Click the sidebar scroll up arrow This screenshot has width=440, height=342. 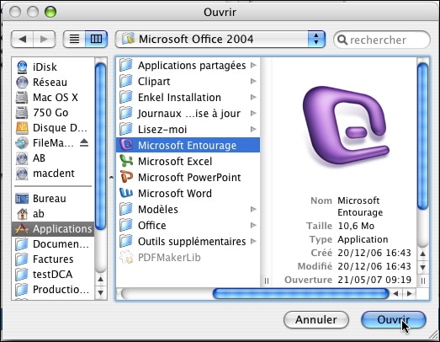(100, 279)
